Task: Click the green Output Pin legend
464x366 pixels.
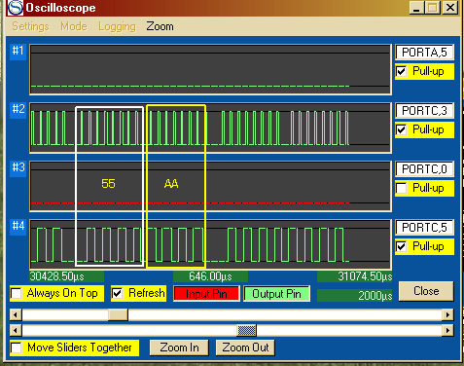Action: (276, 294)
